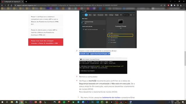The width and height of the screenshot is (186, 104).
Task: Show hidden system tray icons
Action: click(x=169, y=102)
